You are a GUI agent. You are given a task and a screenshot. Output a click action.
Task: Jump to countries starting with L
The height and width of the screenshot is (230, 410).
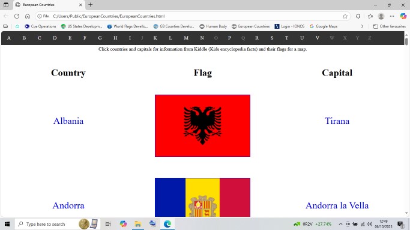pos(170,38)
